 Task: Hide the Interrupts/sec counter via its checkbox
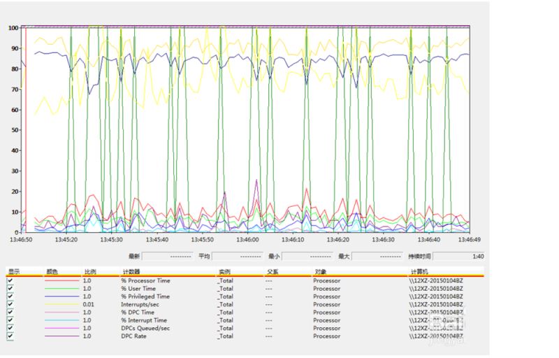10,304
